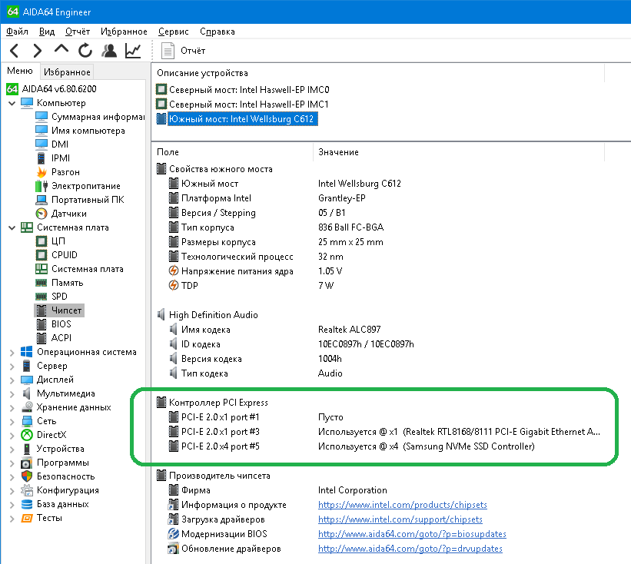The image size is (631, 564).
Task: Open the Вид menu
Action: click(x=47, y=32)
